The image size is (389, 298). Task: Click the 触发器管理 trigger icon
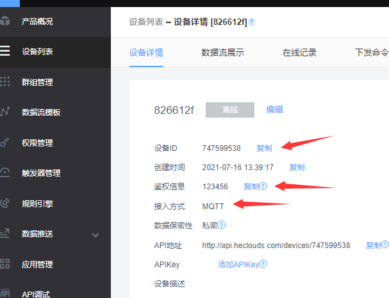point(4,172)
